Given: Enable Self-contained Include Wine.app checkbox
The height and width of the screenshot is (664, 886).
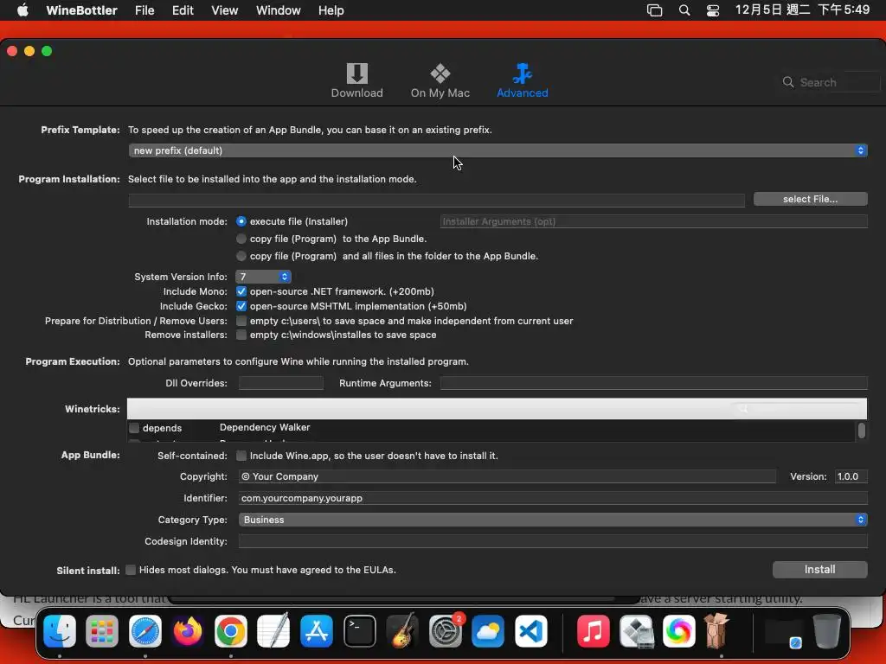Looking at the screenshot, I should 241,456.
